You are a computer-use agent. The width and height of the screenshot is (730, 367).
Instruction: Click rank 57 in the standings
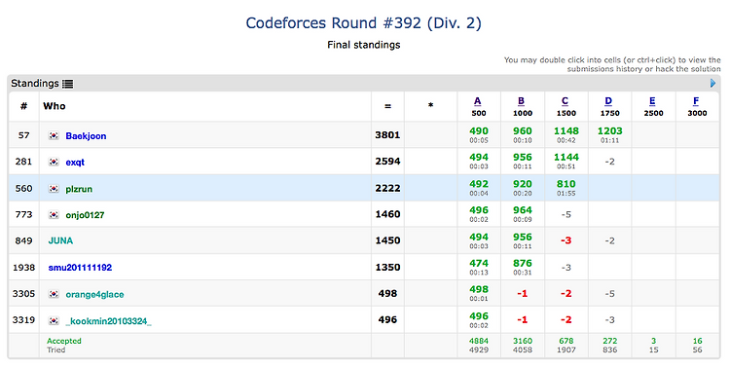(x=23, y=135)
